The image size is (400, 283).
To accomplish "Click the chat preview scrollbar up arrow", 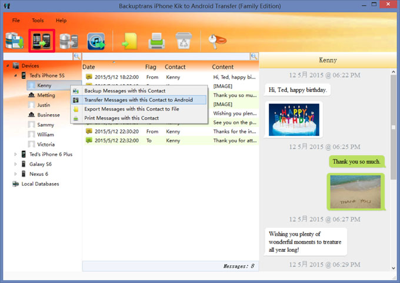I will (x=394, y=72).
